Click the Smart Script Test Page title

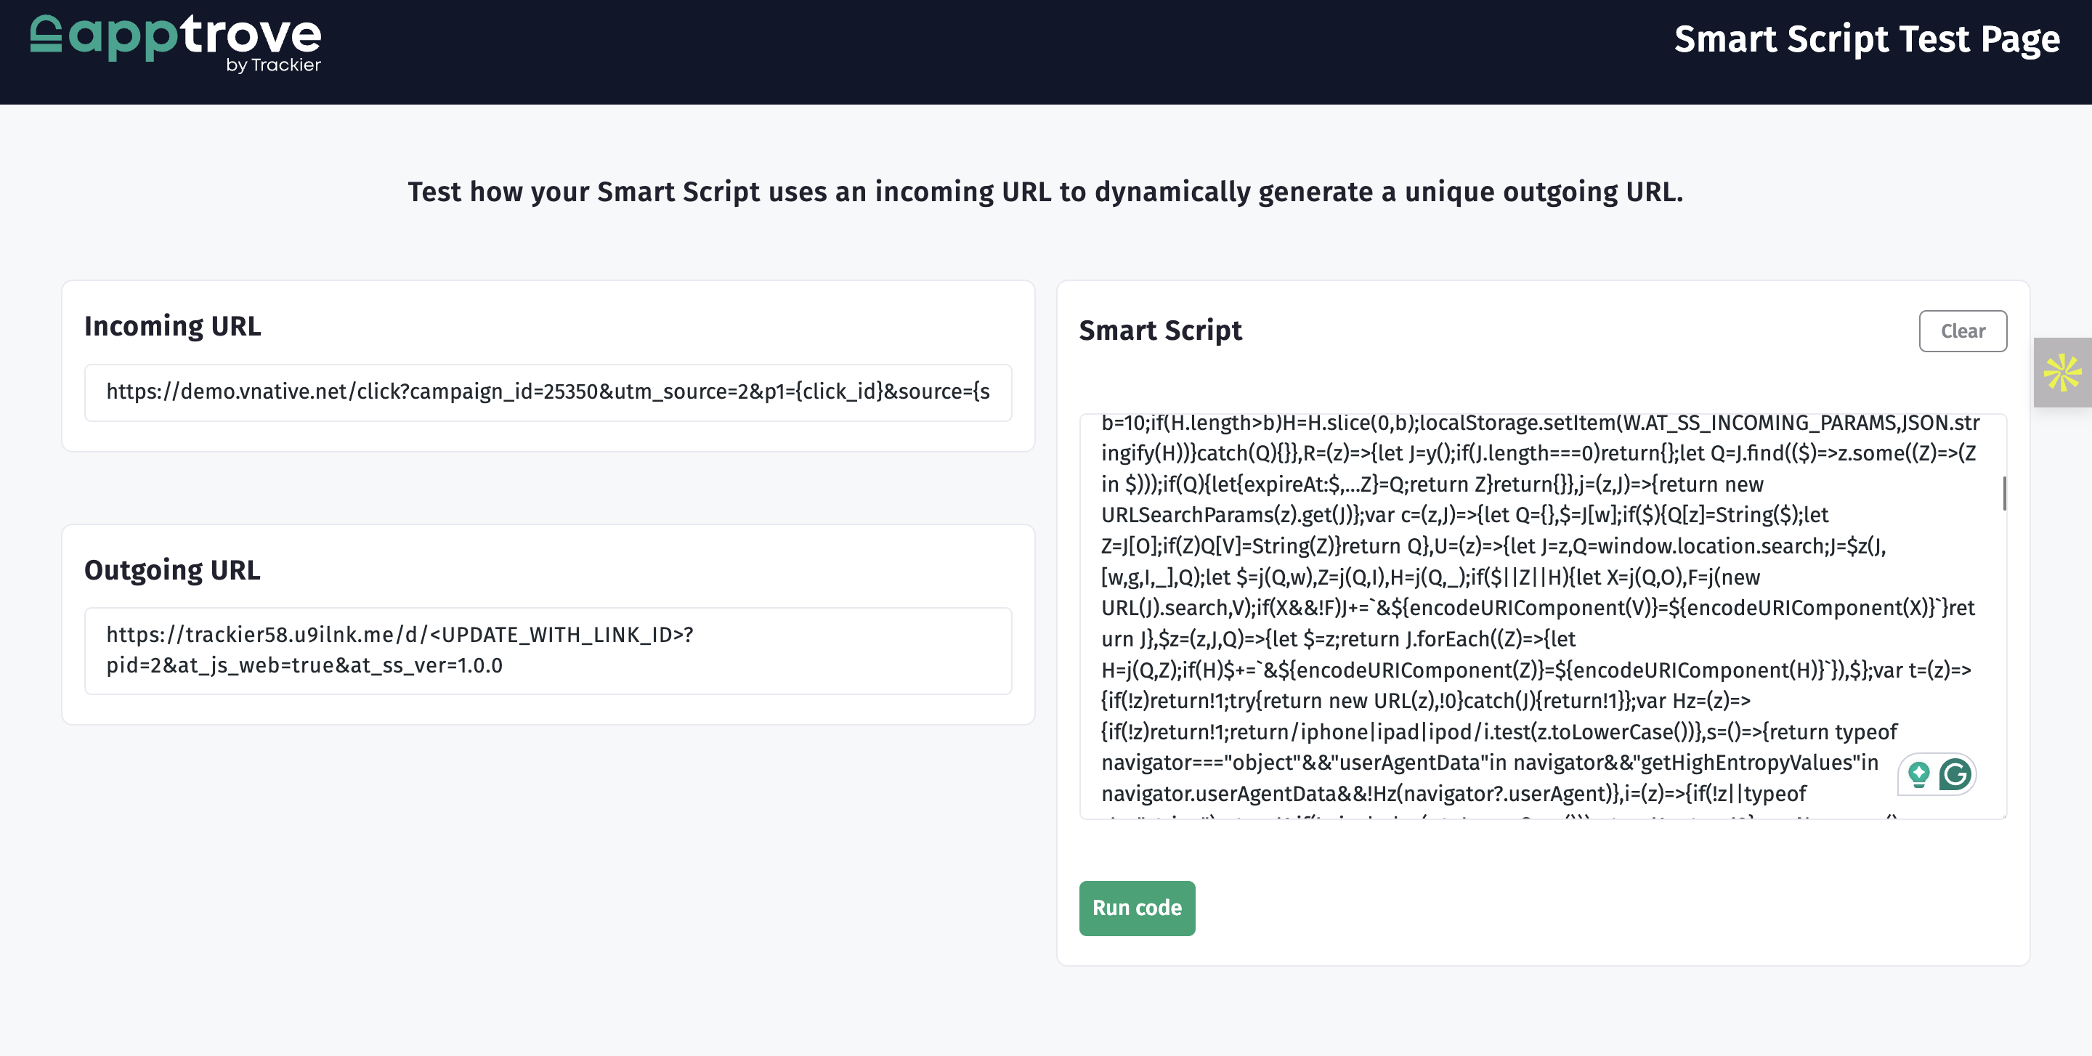(1867, 39)
